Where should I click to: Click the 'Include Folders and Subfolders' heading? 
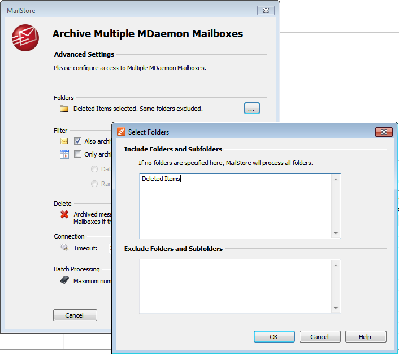(173, 149)
